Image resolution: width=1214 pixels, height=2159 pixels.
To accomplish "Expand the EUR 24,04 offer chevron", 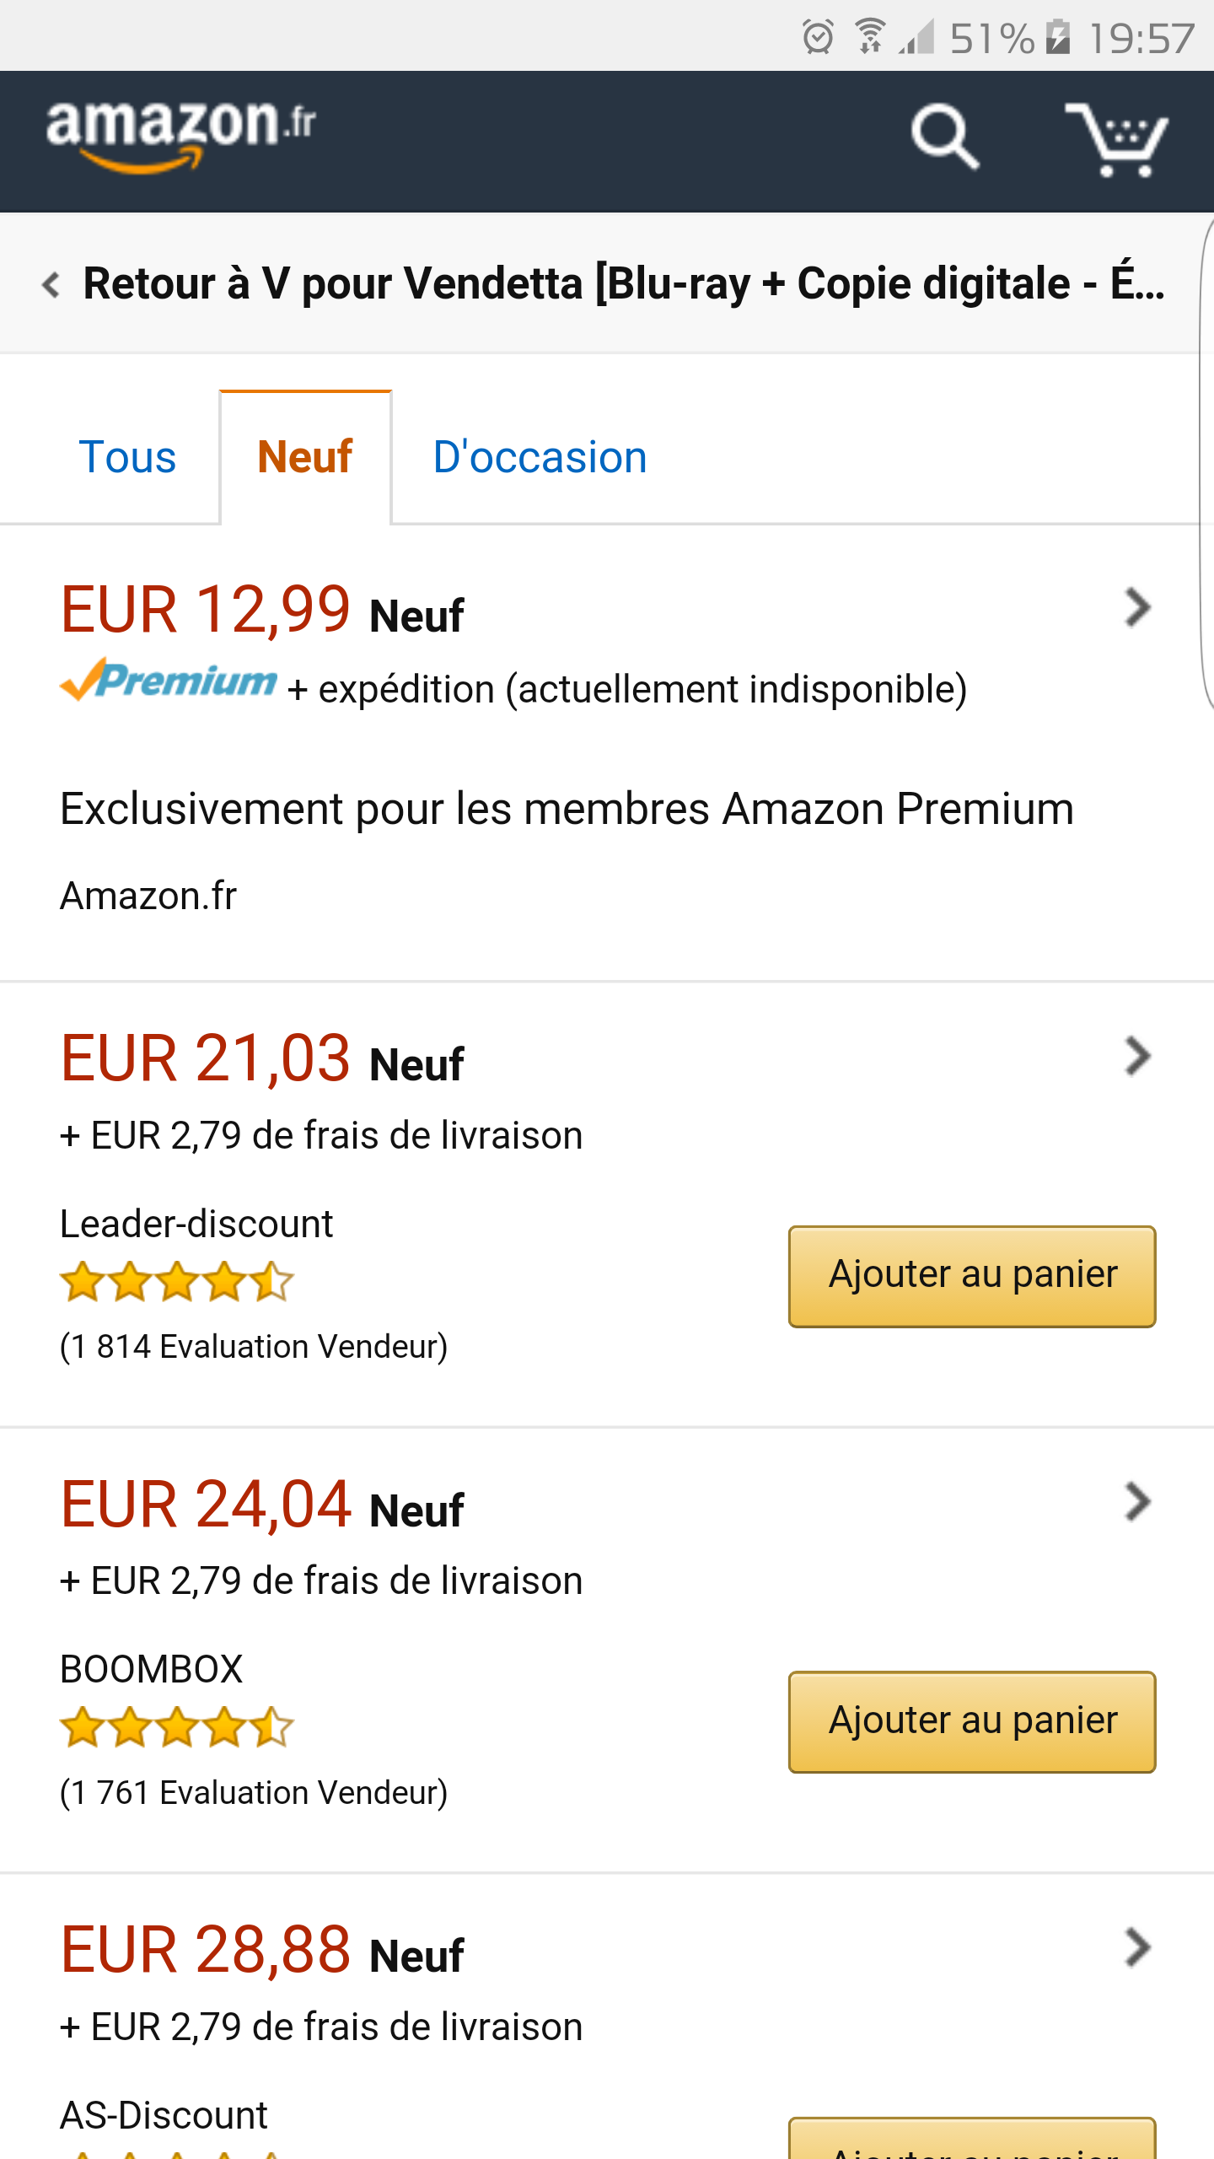I will [1137, 1502].
